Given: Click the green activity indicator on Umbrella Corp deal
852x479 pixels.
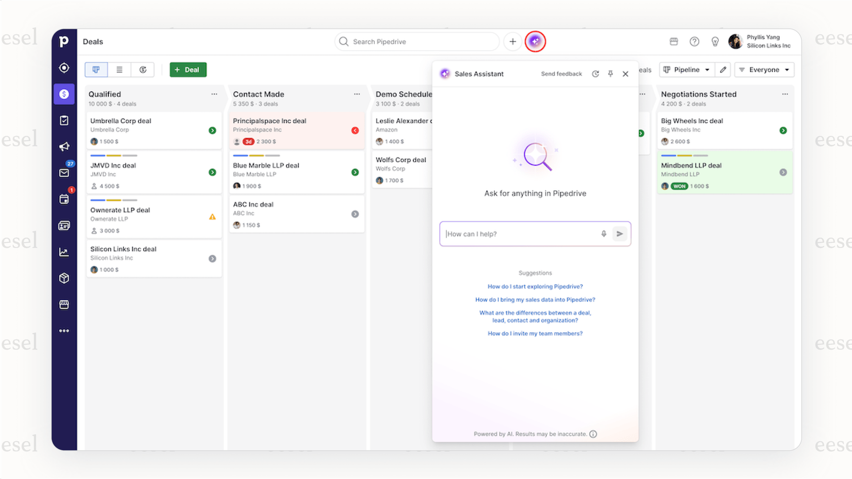Looking at the screenshot, I should click(212, 130).
